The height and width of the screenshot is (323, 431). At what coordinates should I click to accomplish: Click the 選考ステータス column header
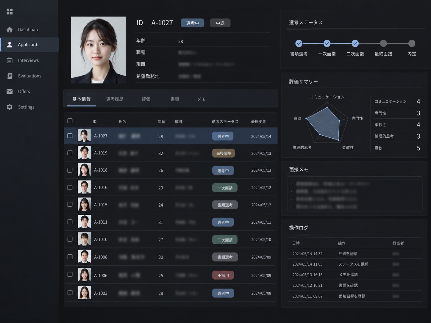[x=225, y=121]
